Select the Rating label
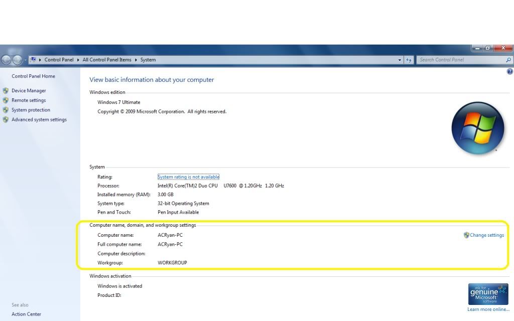This screenshot has height=321, width=514. tap(105, 177)
